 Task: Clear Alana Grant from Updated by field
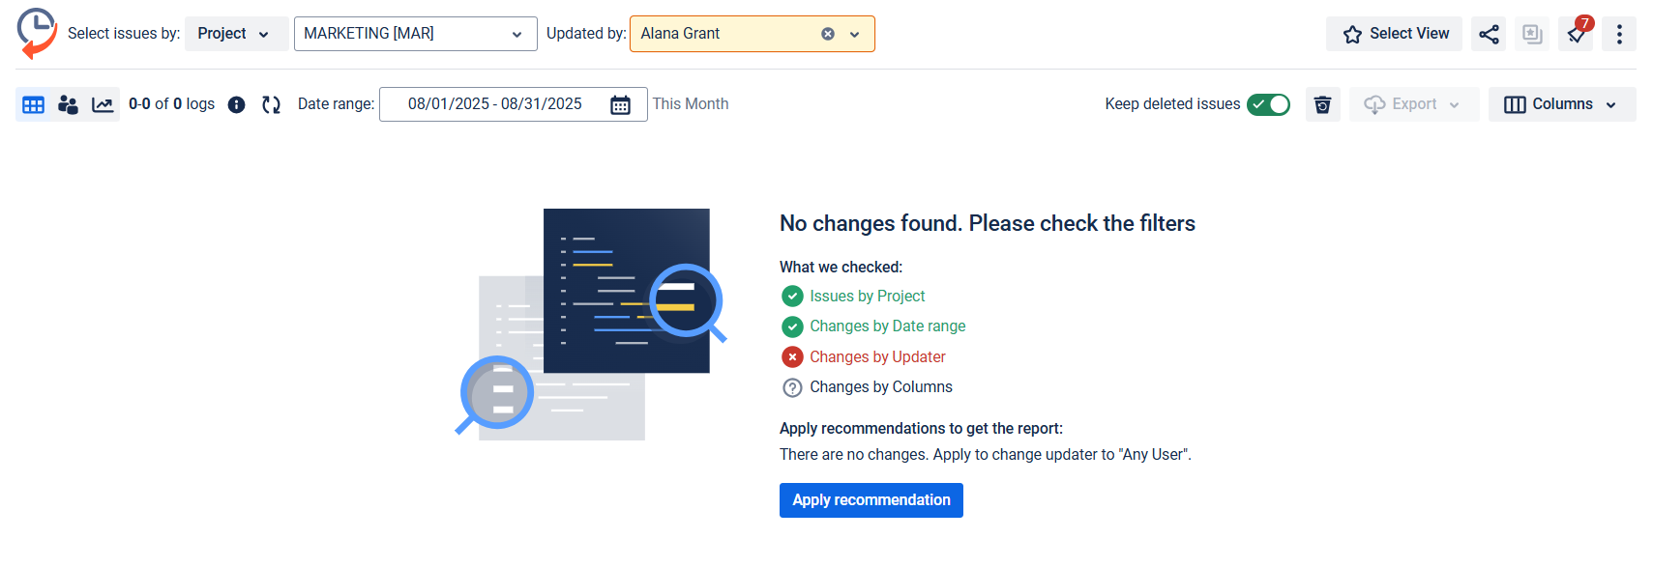point(828,34)
